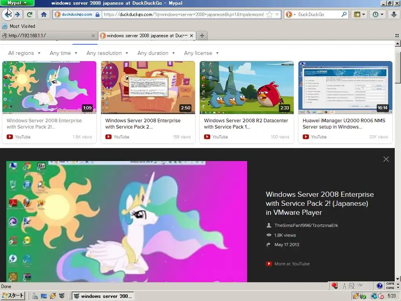Open the search engine selector dropdown

(x=291, y=15)
